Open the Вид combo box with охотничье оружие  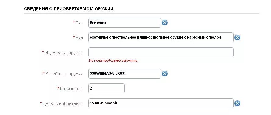coord(161,37)
